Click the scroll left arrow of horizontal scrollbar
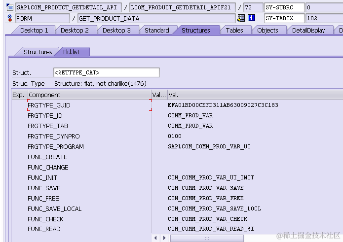This screenshot has height=242, width=343. 155,238
